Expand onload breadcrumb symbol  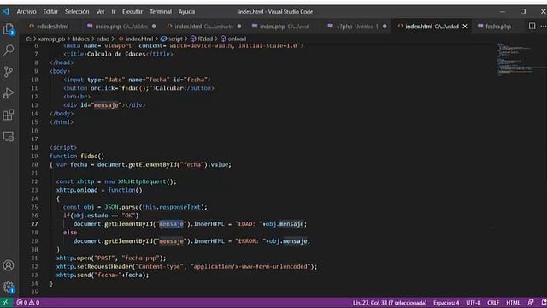click(233, 38)
